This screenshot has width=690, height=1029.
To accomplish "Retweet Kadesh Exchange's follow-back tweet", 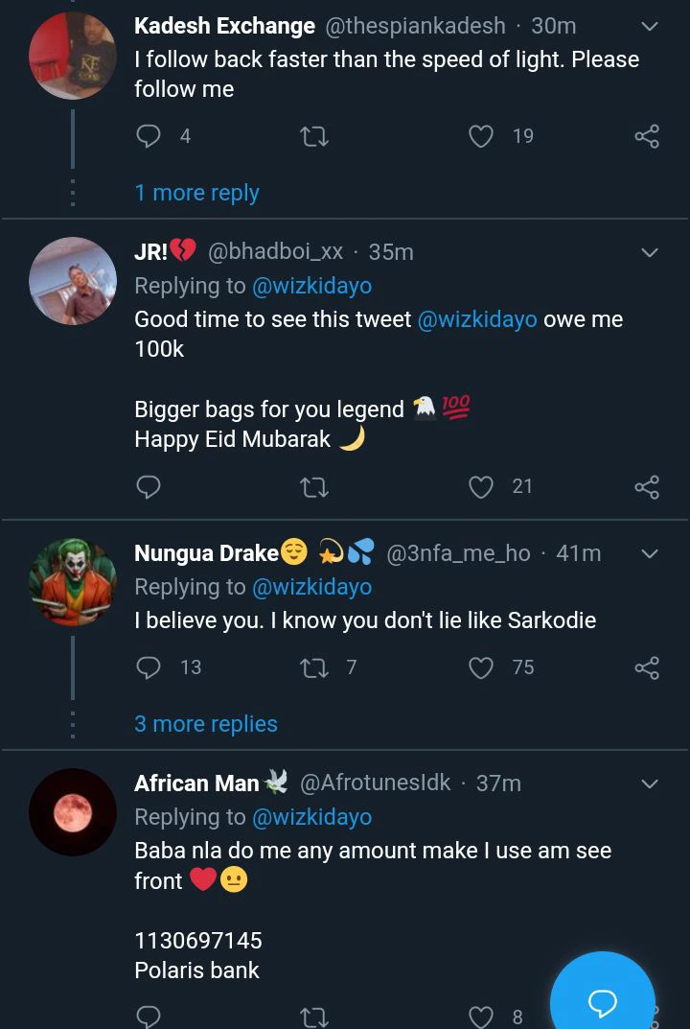I will [x=314, y=137].
